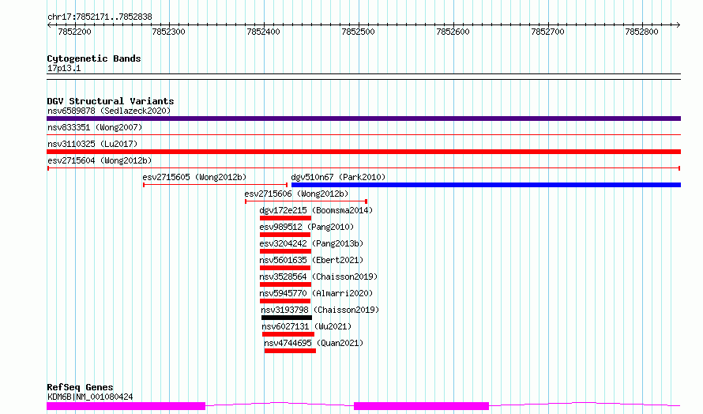This screenshot has height=414, width=703.
Task: Open the nsv833351 (Wong2007) label
Action: 95,127
